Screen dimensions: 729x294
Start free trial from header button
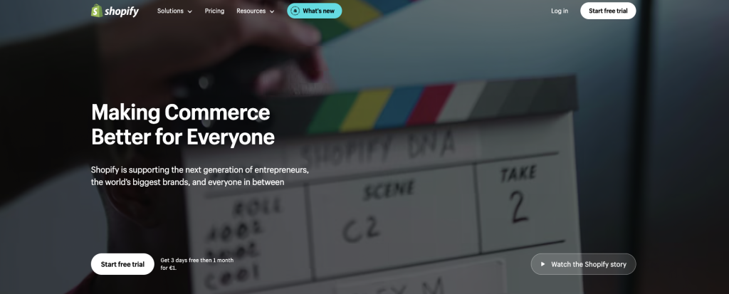pyautogui.click(x=608, y=11)
